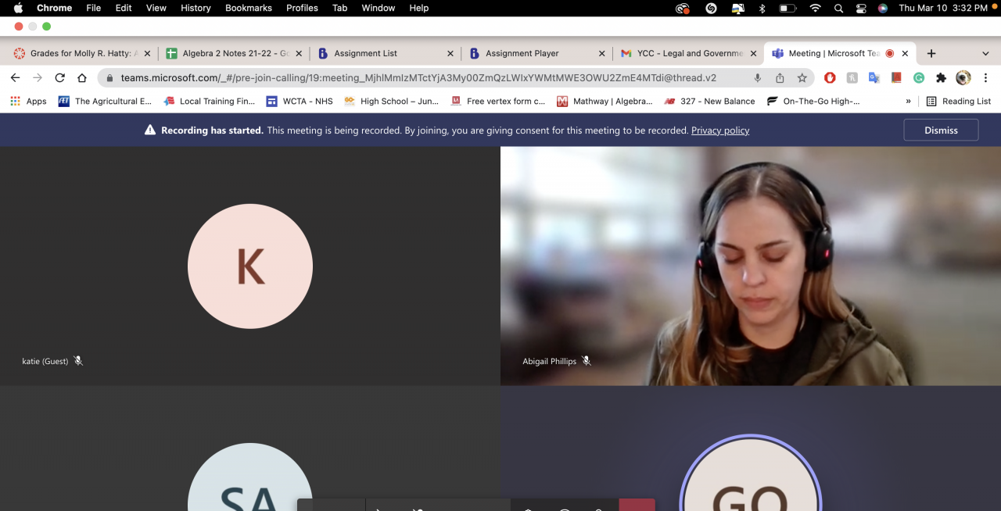Open the Free vertex form c... bookmark
Screen dimensions: 1001x511
tap(498, 101)
